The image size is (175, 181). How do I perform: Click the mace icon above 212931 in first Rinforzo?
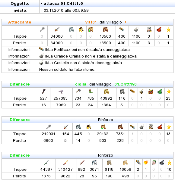pyautogui.click(x=49, y=127)
